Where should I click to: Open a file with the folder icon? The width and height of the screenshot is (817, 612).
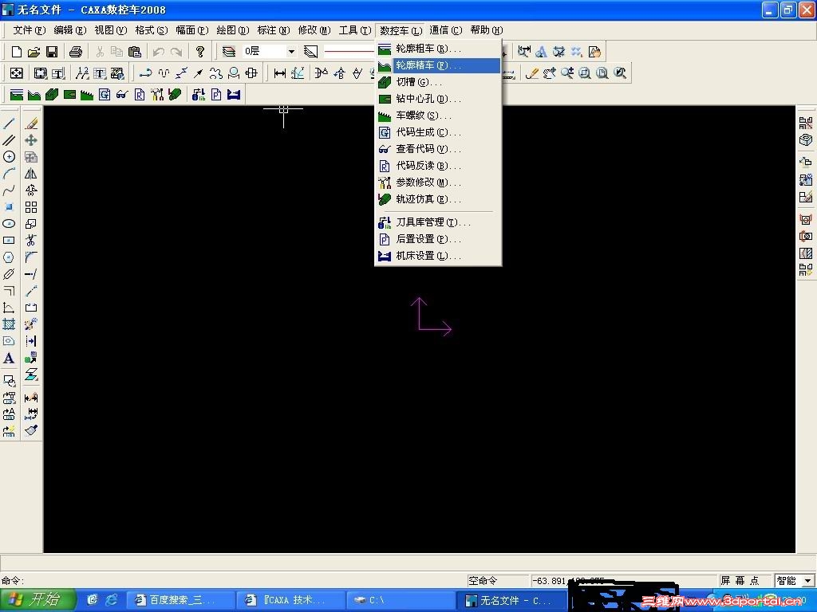(34, 52)
